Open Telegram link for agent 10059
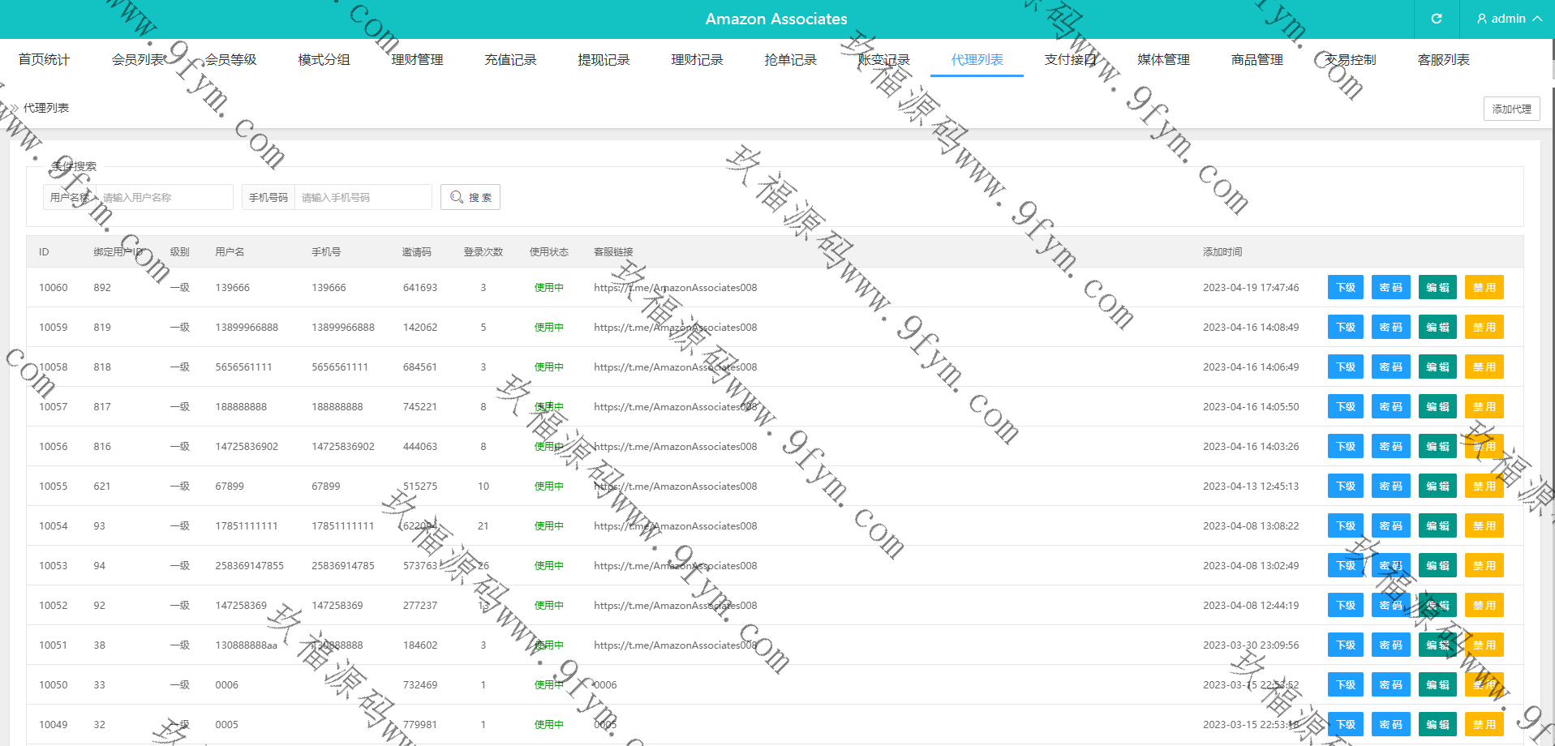Screen dimensions: 1555x746 [x=675, y=328]
